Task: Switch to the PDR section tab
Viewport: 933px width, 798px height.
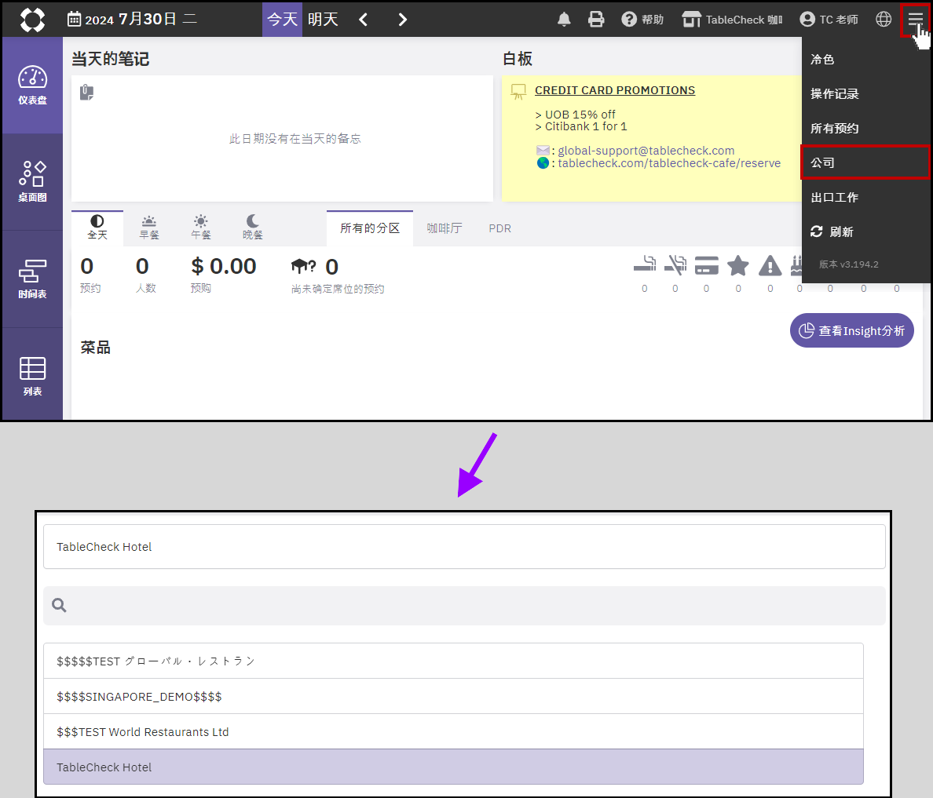Action: (499, 228)
